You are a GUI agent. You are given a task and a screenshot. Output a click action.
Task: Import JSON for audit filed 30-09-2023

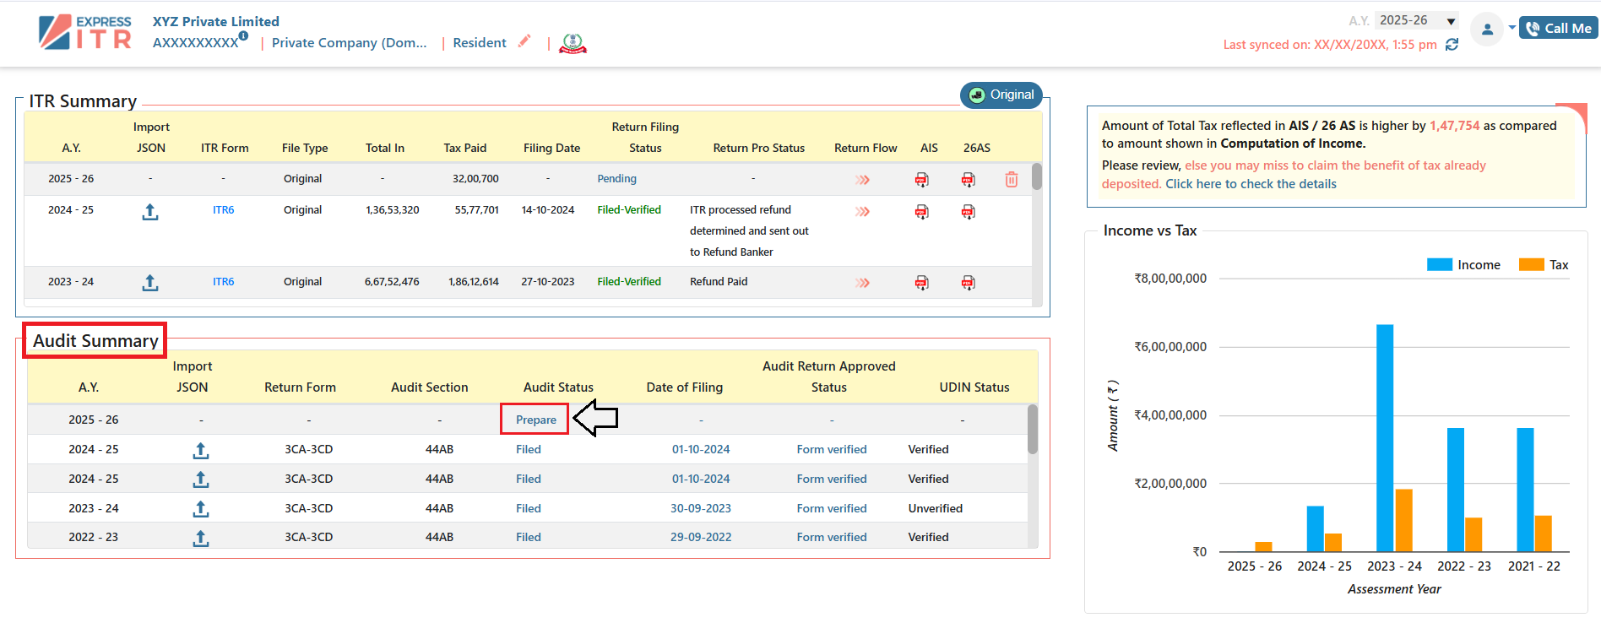[x=201, y=509]
